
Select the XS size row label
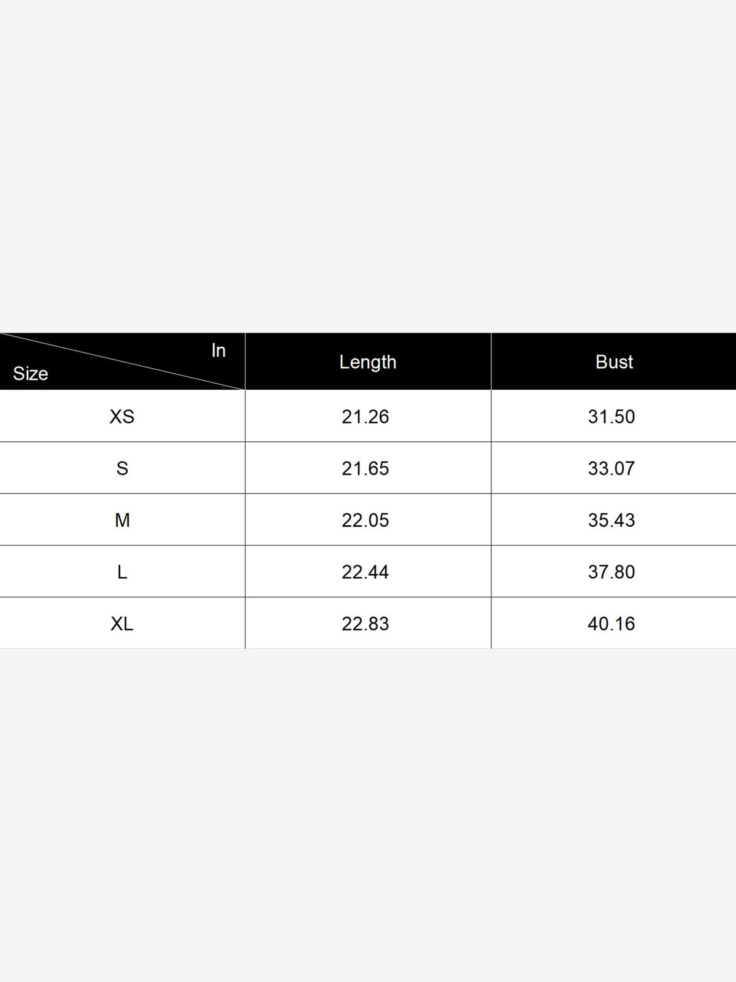[x=122, y=417]
